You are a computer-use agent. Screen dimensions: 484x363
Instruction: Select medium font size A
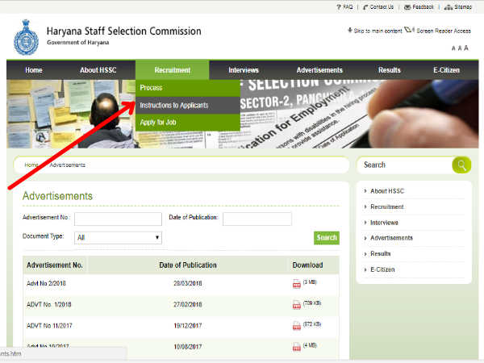pyautogui.click(x=460, y=48)
